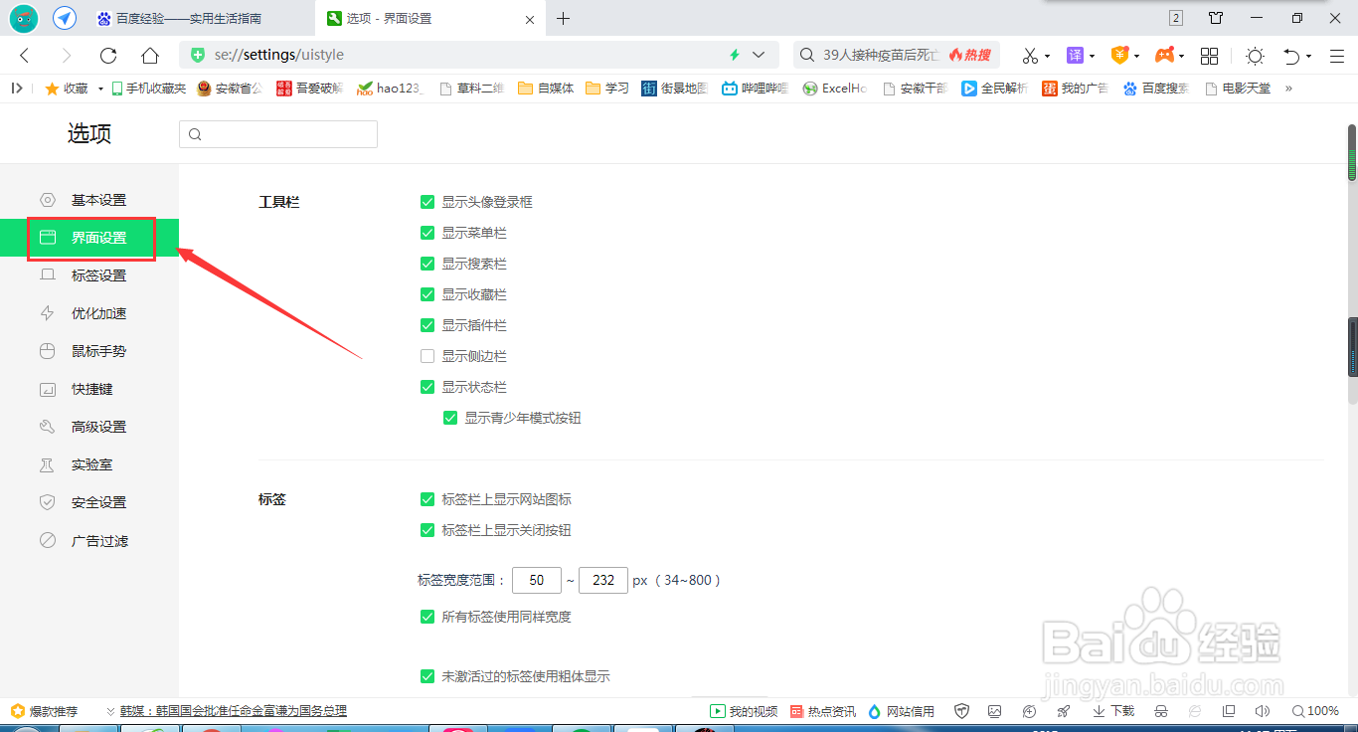Expand the address bar dropdown chevron
Image resolution: width=1358 pixels, height=732 pixels.
point(758,56)
